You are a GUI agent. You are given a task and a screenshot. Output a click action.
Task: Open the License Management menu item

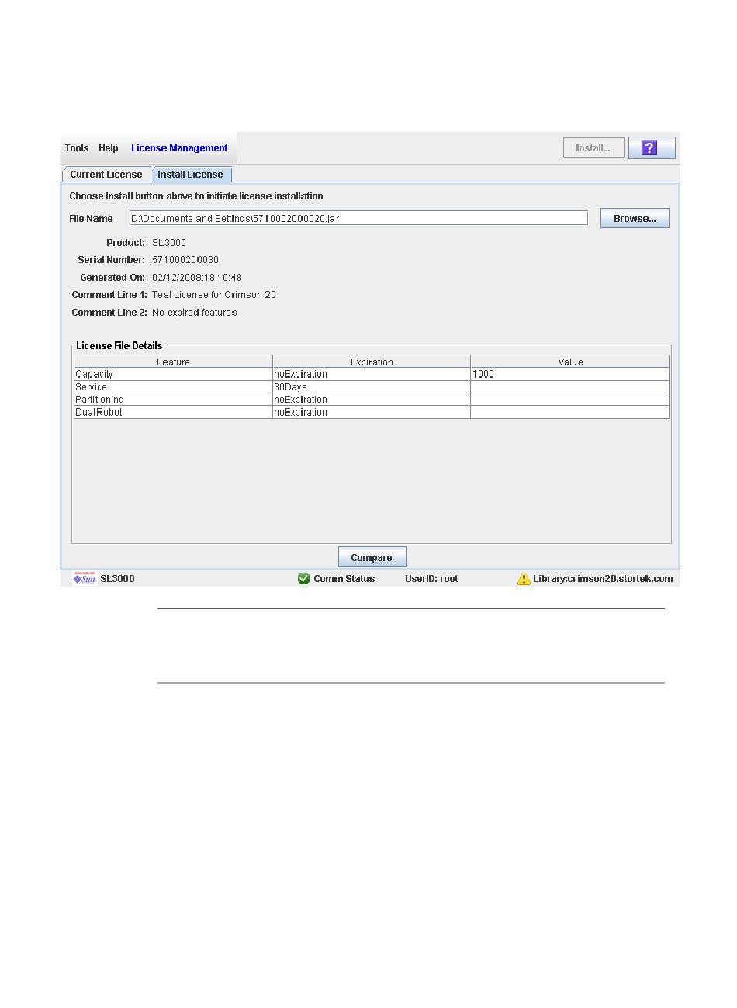179,148
